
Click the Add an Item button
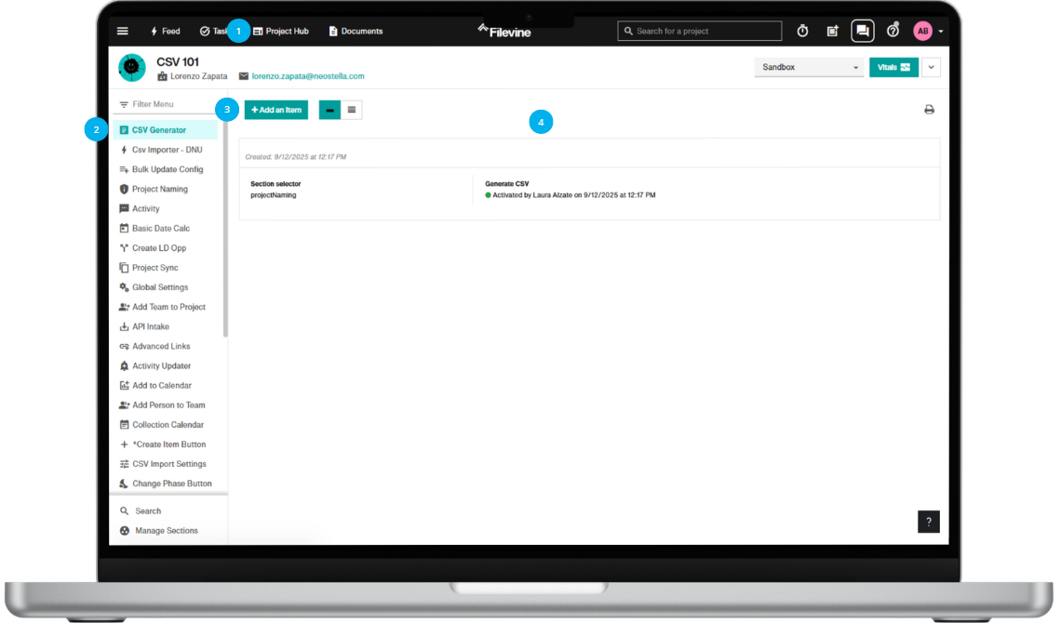(x=276, y=110)
